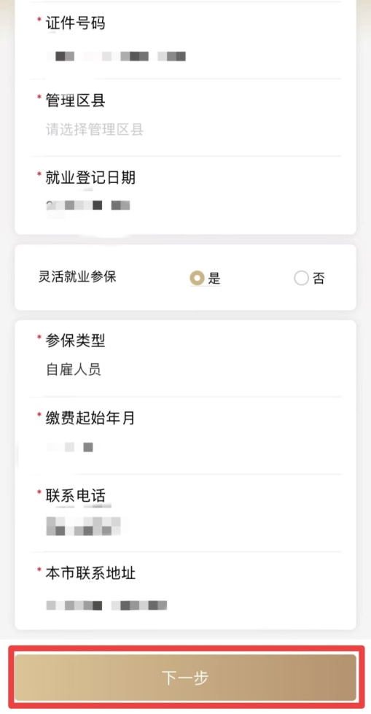The width and height of the screenshot is (371, 714).
Task: Click the 证件号码 field label
Action: (75, 23)
